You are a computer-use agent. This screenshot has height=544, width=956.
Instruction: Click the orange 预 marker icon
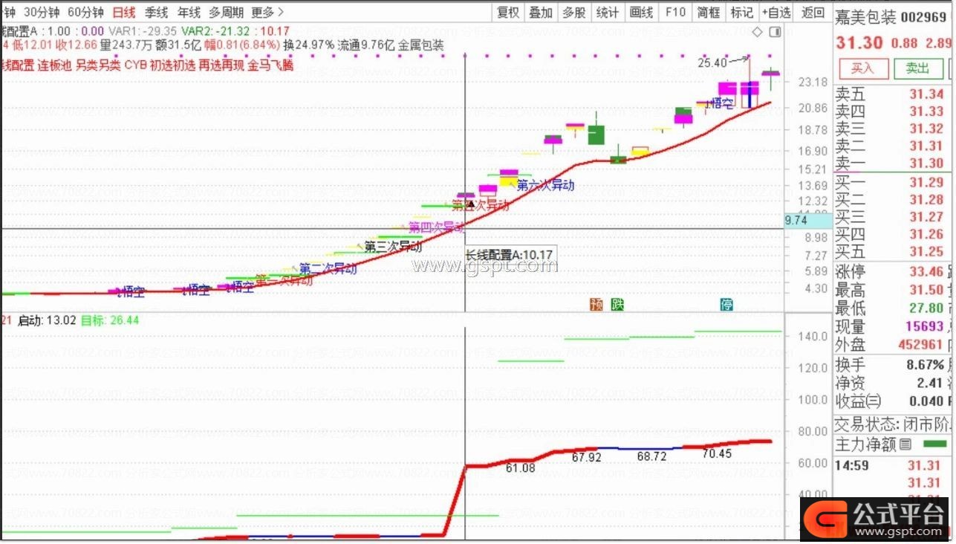pos(596,305)
